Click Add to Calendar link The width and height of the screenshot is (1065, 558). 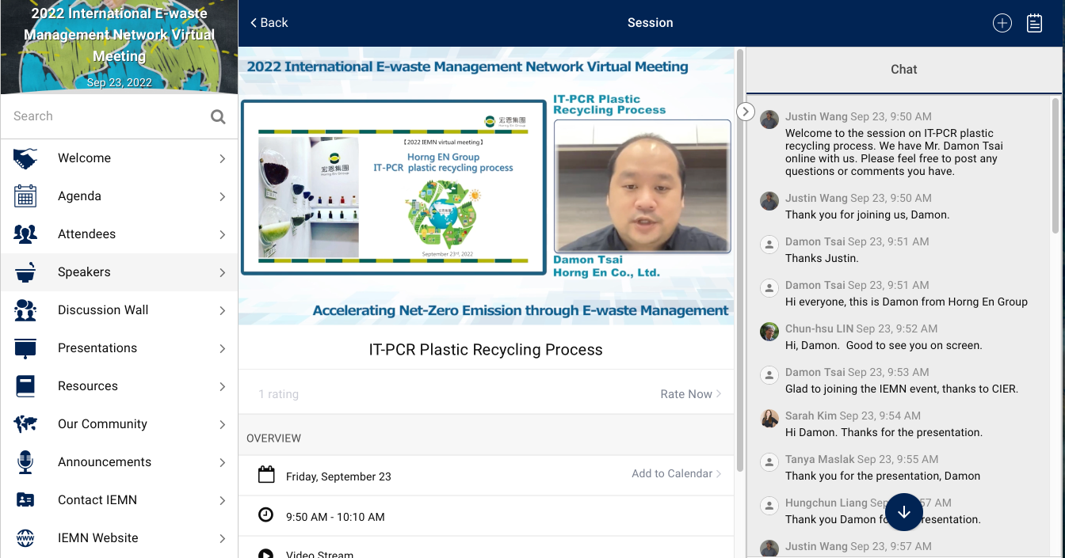[677, 473]
